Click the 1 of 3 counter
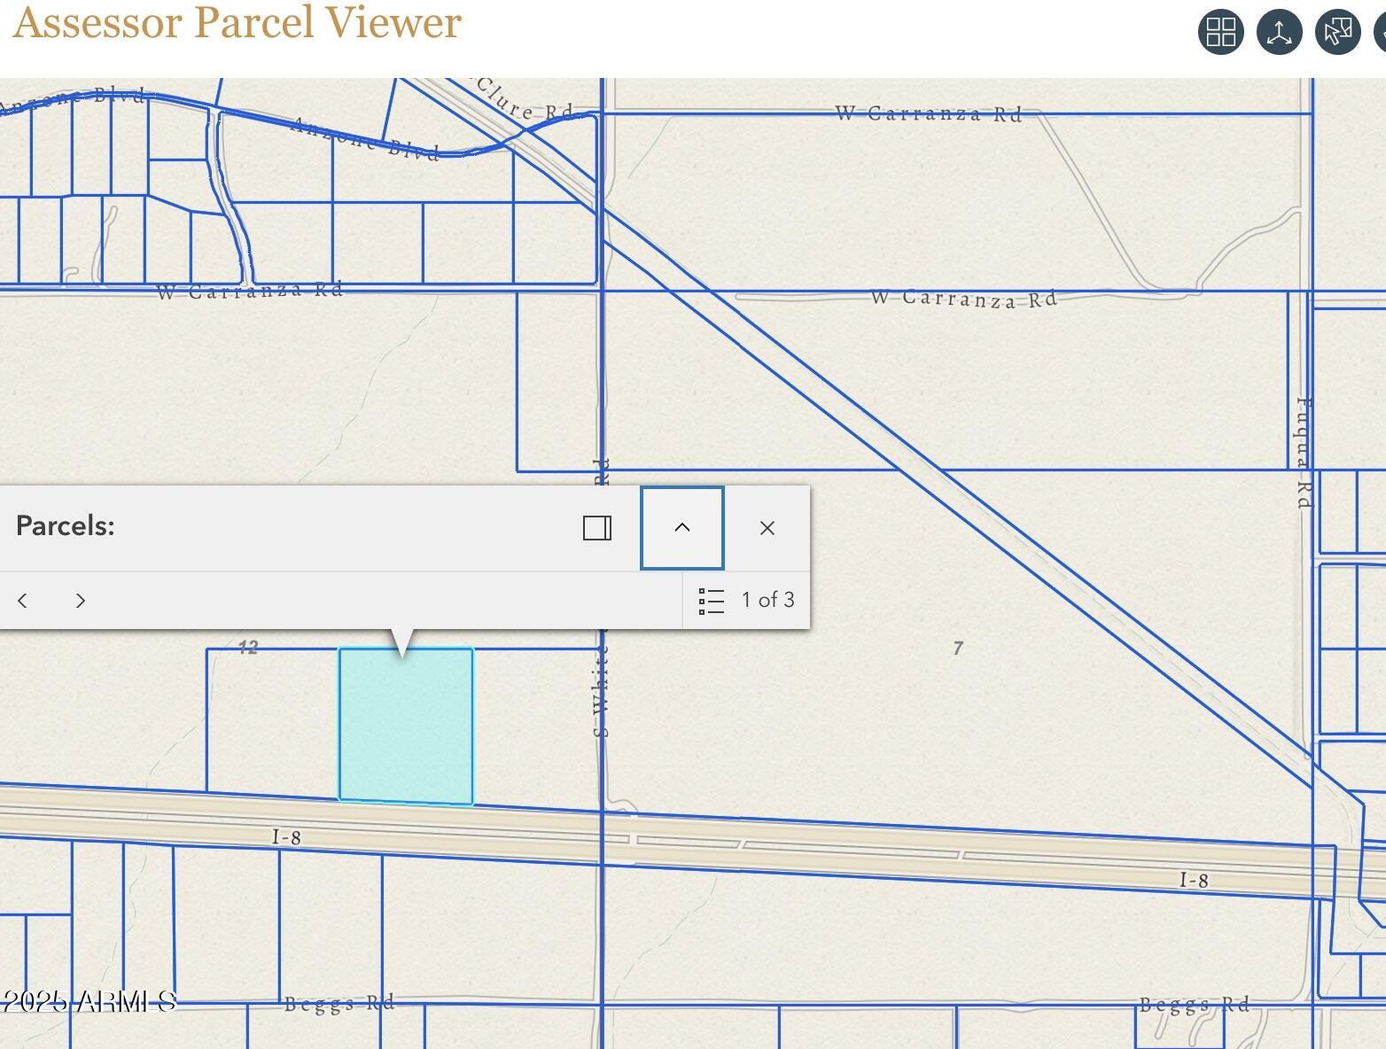This screenshot has height=1049, width=1386. tap(767, 600)
